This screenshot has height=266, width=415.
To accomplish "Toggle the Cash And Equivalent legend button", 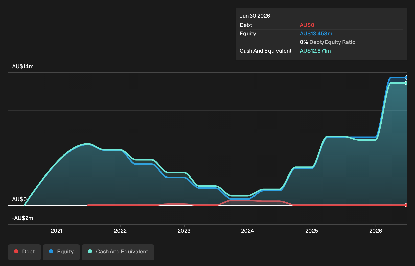I will click(x=118, y=252).
